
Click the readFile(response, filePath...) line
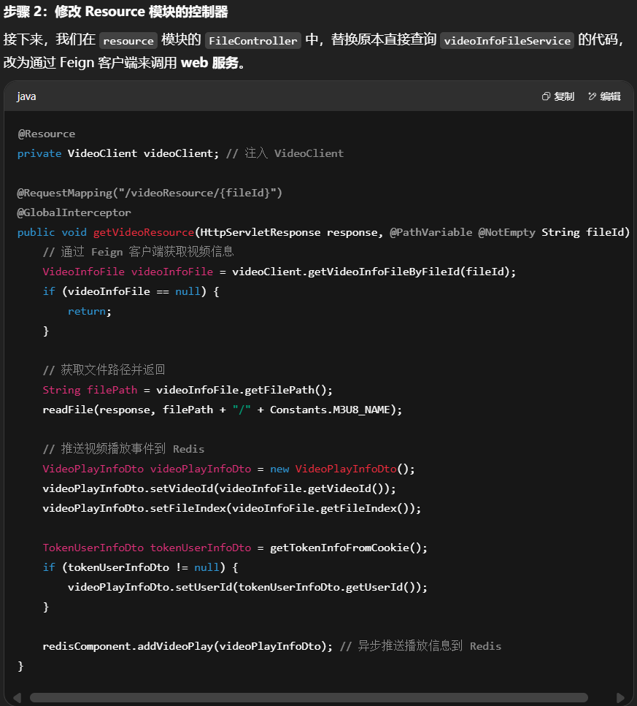click(x=223, y=410)
